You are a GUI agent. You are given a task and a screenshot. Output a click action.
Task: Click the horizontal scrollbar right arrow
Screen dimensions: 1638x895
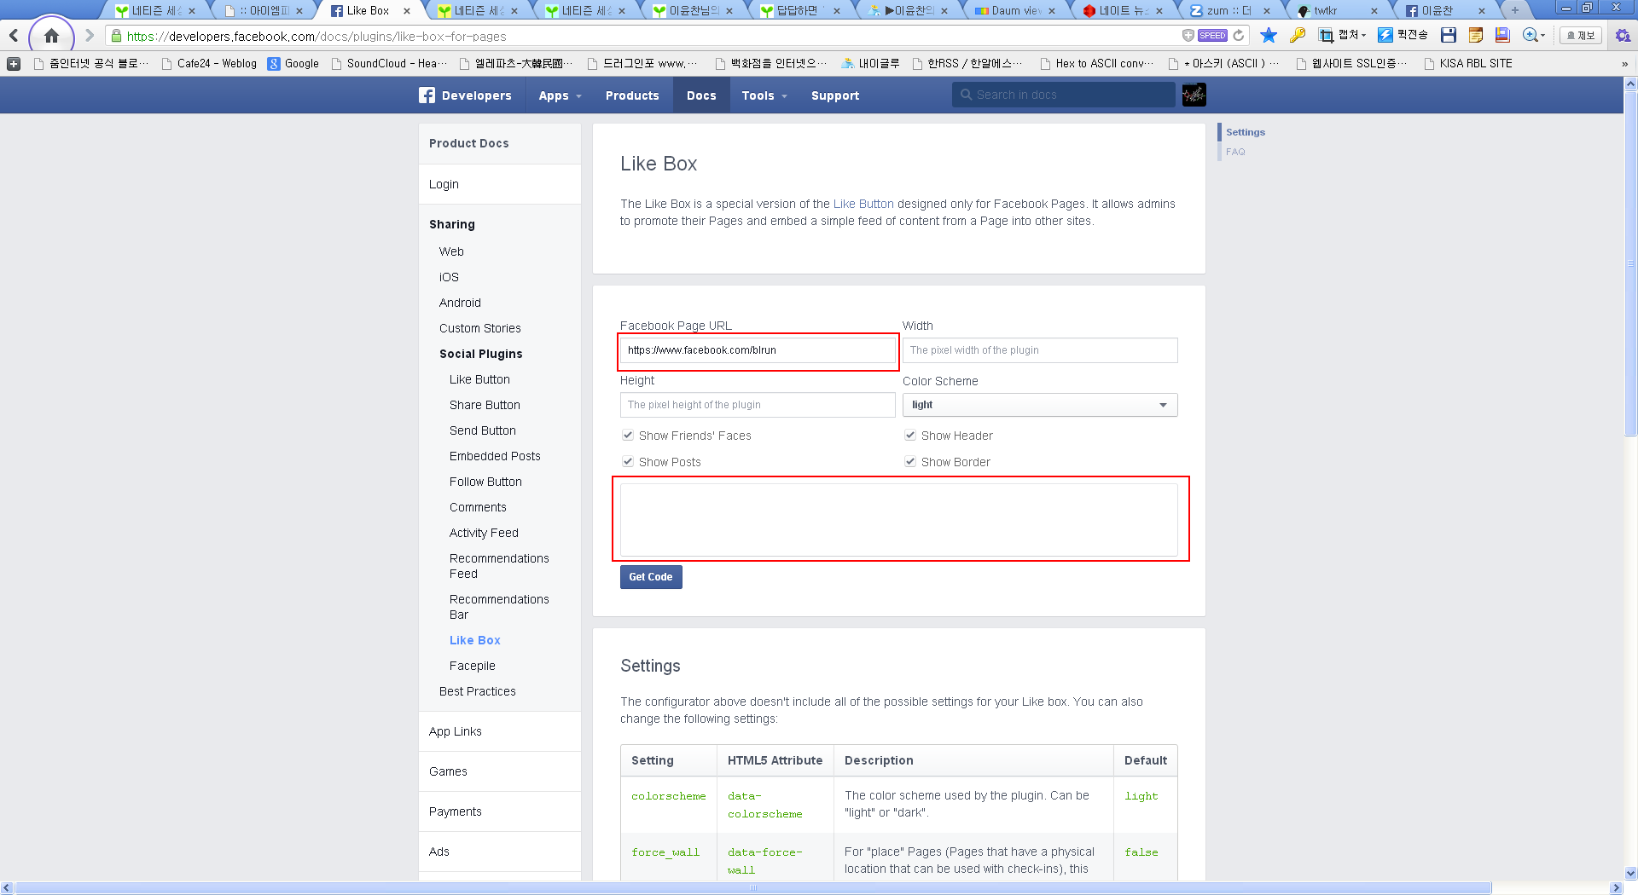click(x=1616, y=888)
